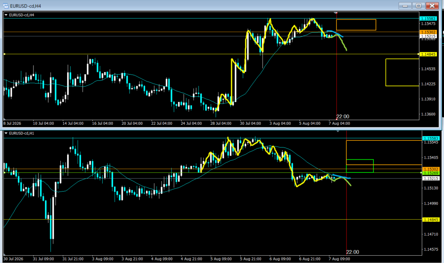444x263 pixels.
Task: Click 1.15405 on H1 price axis
Action: (431, 157)
